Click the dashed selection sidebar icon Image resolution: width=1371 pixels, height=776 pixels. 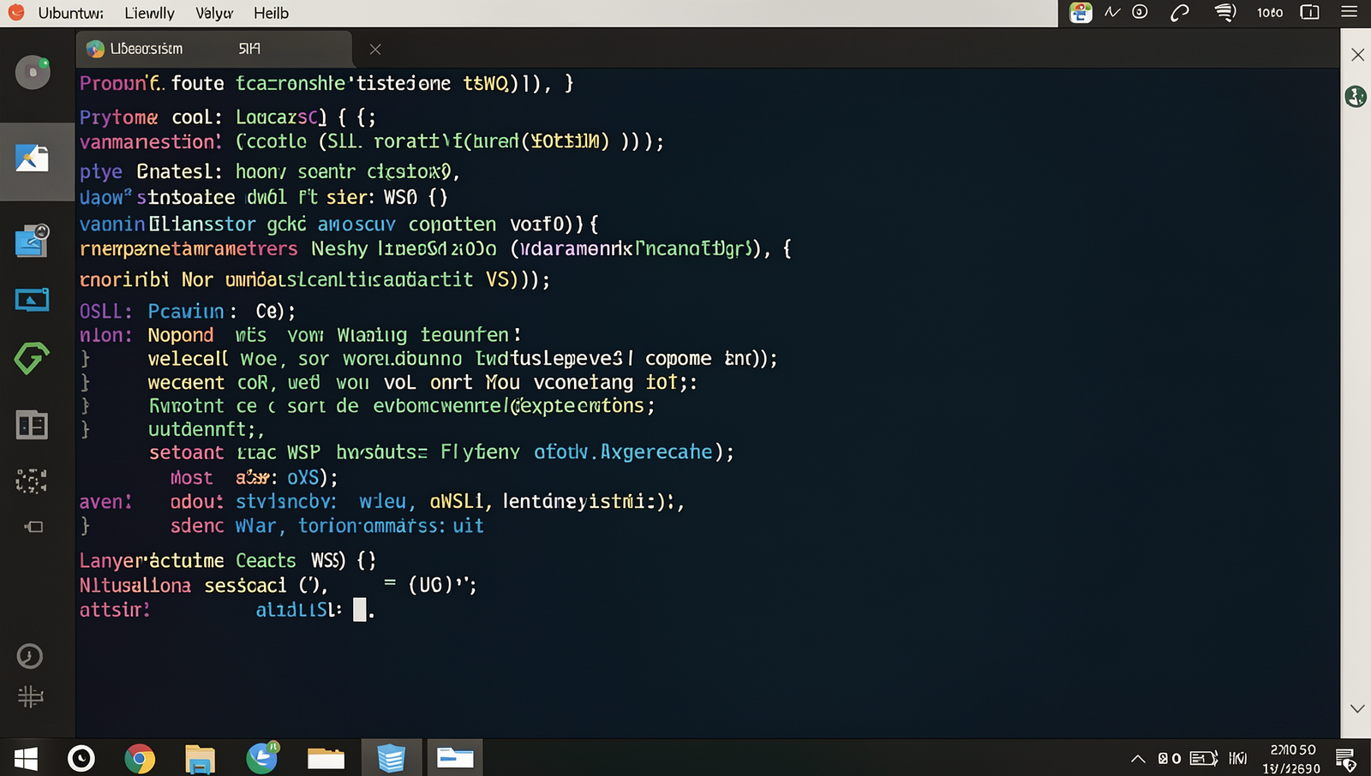tap(31, 481)
